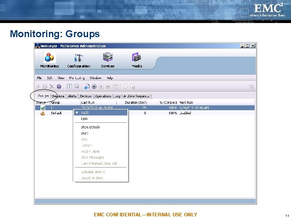This screenshot has width=291, height=218.
Task: Switch to the Log tab
Action: point(118,96)
